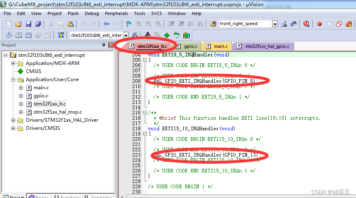Unindent the selected lines
The height and width of the screenshot is (198, 356).
coord(181,24)
